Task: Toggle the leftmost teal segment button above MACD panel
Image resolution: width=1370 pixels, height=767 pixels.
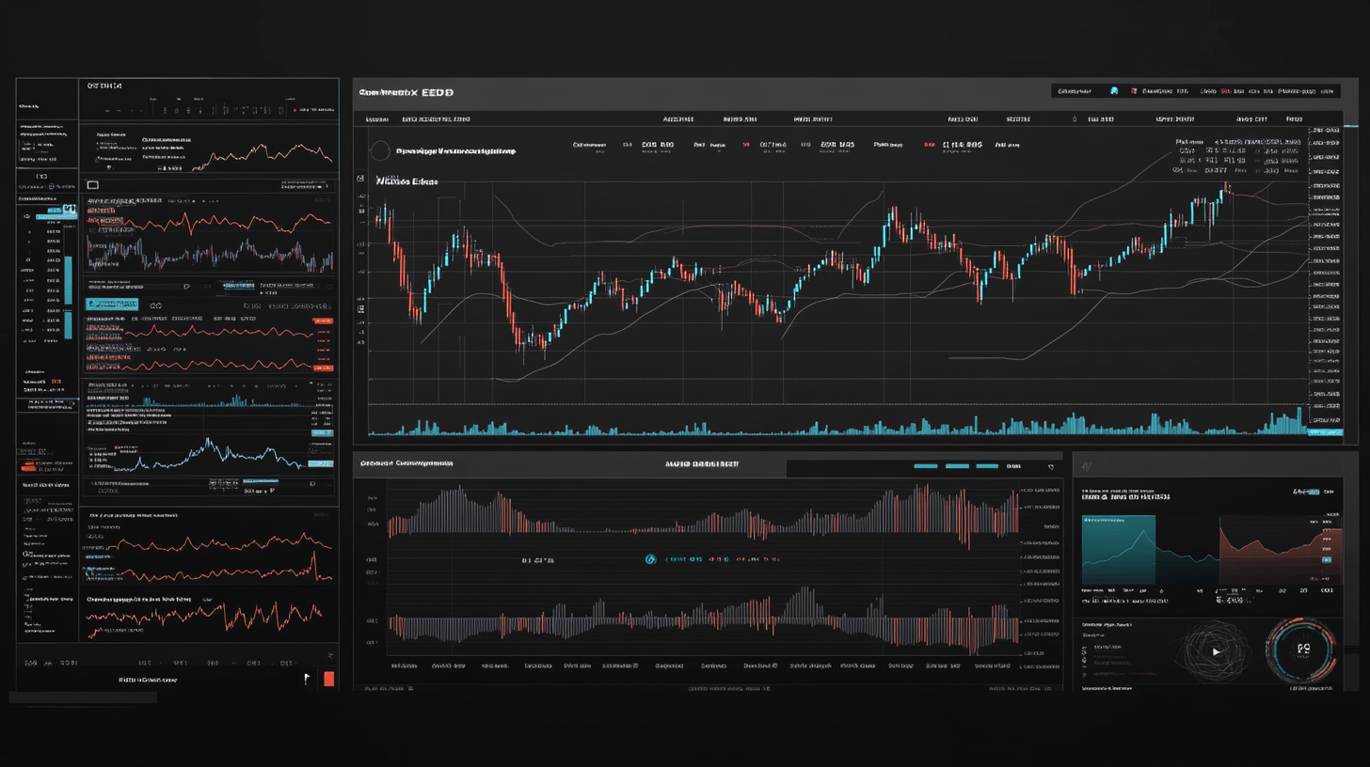Action: (x=925, y=465)
